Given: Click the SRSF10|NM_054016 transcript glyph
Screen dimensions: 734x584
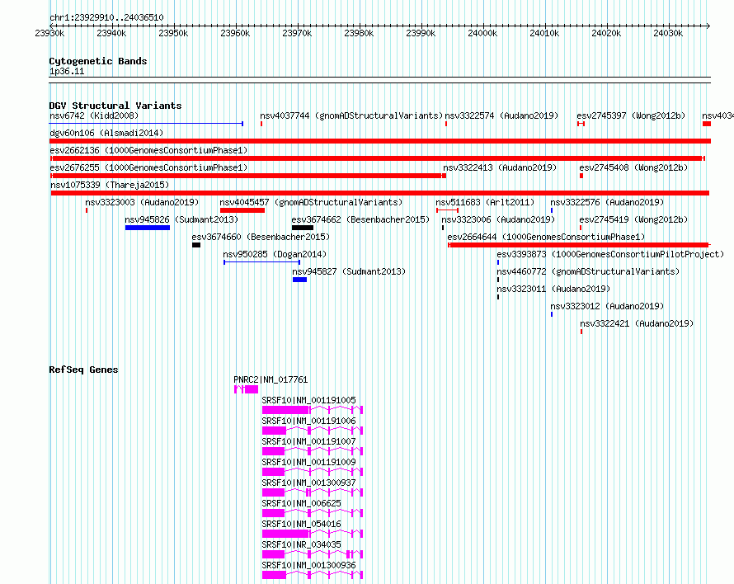Looking at the screenshot, I should coord(313,534).
